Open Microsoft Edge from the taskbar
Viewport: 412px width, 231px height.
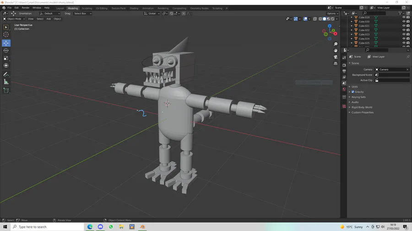pos(90,227)
